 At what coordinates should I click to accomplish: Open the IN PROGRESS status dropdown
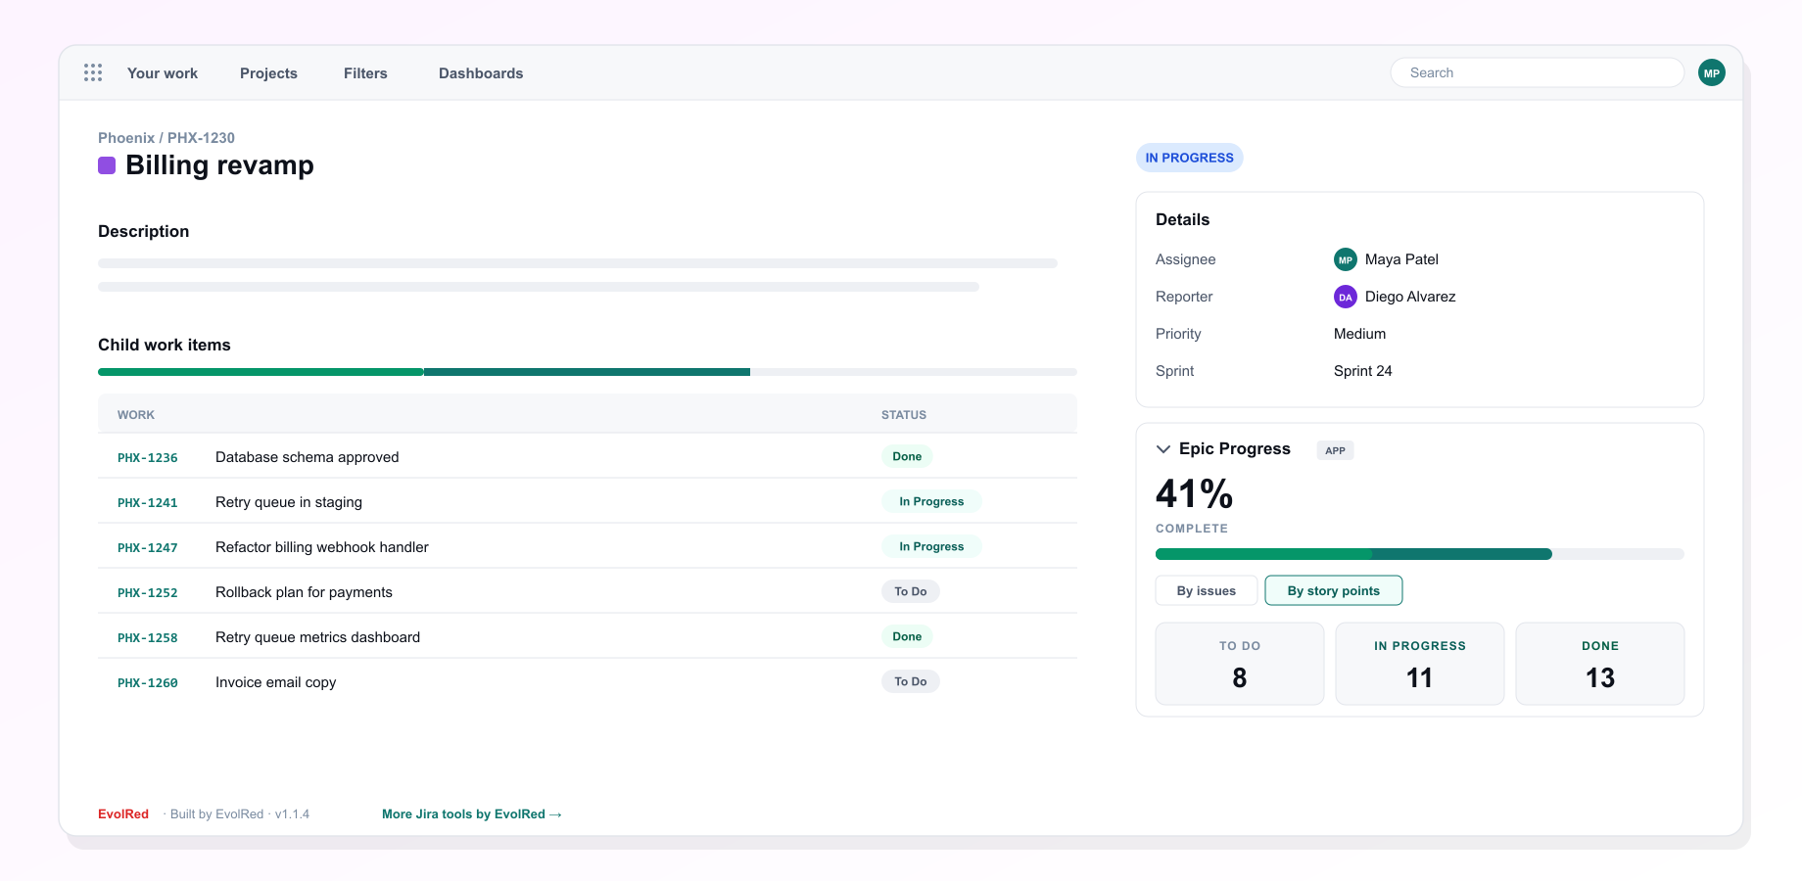(1190, 158)
